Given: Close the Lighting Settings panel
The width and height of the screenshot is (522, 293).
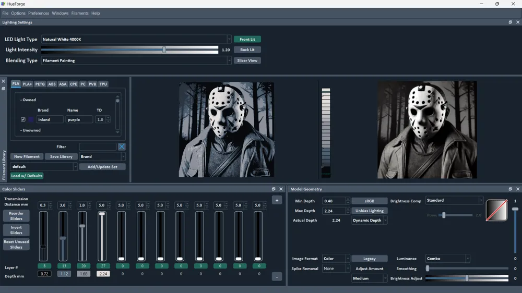Looking at the screenshot, I should click(518, 22).
